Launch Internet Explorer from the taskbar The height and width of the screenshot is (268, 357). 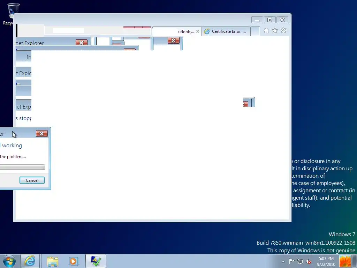30,261
